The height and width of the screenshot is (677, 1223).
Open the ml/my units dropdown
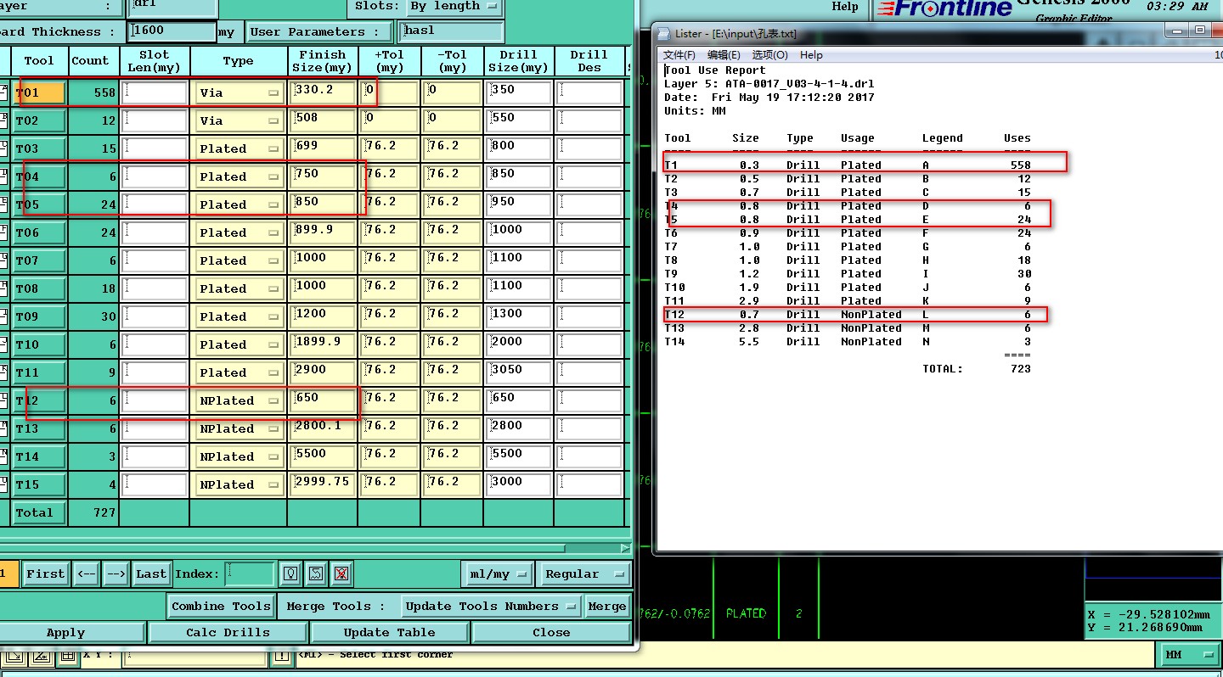tap(498, 573)
